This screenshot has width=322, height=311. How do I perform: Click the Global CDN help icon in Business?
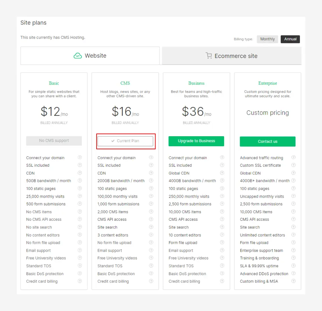[222, 173]
